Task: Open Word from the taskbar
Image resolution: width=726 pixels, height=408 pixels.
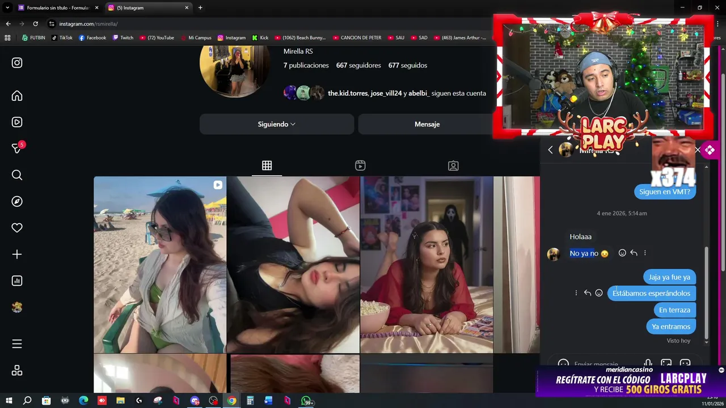Action: (269, 401)
